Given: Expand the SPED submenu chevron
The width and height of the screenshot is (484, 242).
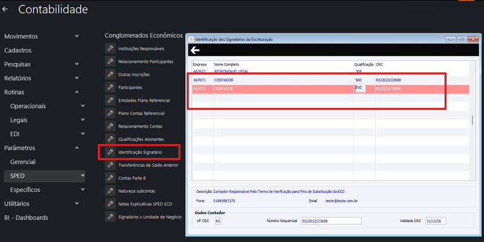Looking at the screenshot, I should (x=83, y=175).
